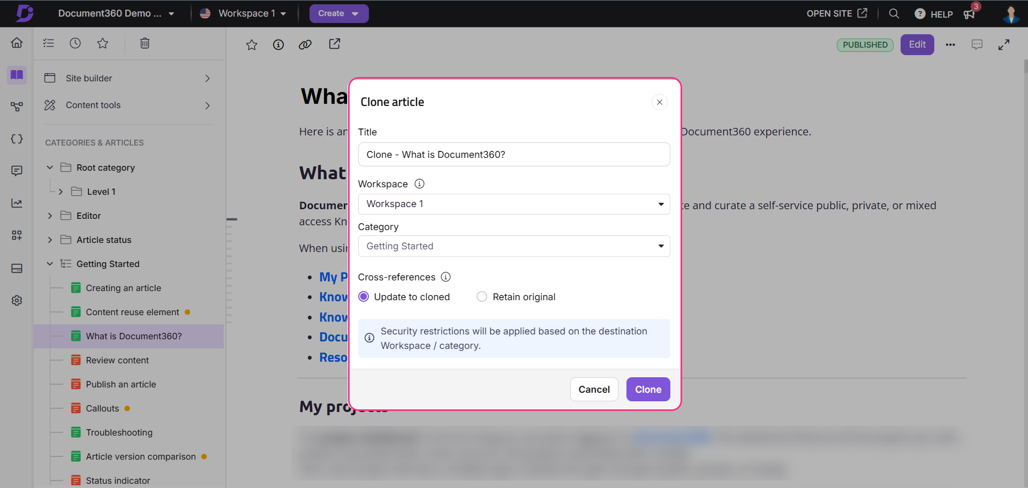Open the HELP menu
The width and height of the screenshot is (1028, 488).
[934, 14]
